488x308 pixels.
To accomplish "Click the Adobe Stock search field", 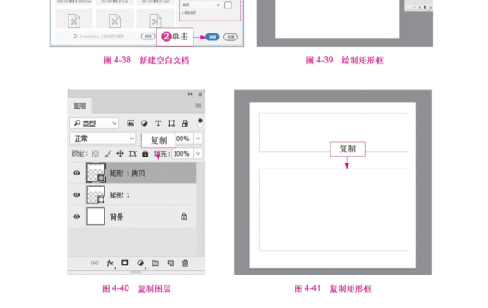I will click(x=98, y=37).
